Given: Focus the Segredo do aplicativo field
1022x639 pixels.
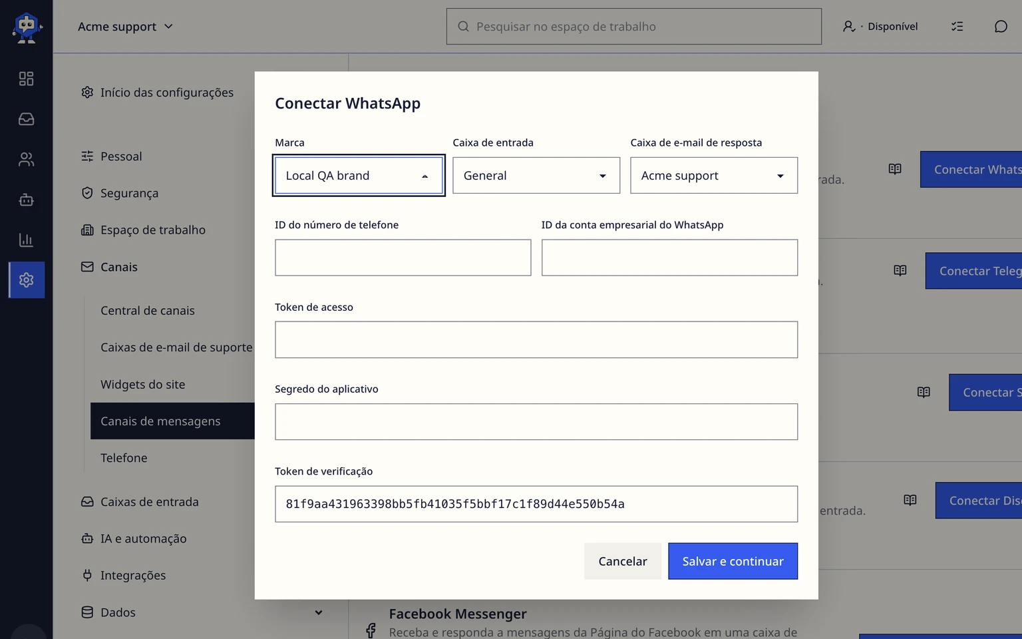Looking at the screenshot, I should (x=536, y=422).
